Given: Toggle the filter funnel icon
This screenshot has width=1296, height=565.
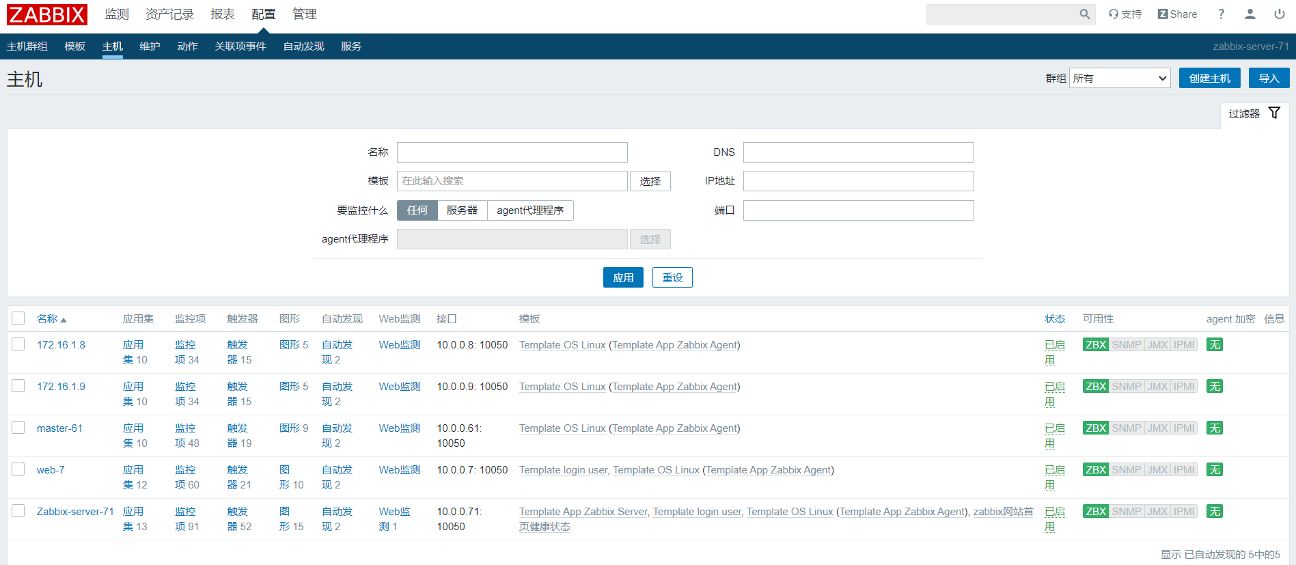Looking at the screenshot, I should pyautogui.click(x=1275, y=113).
